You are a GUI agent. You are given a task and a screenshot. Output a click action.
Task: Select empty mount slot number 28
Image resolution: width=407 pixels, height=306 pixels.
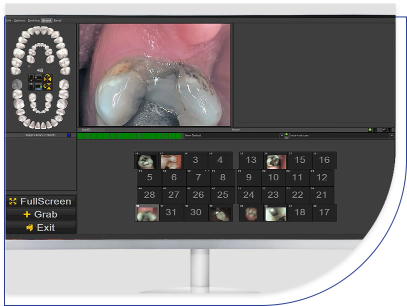(x=149, y=195)
